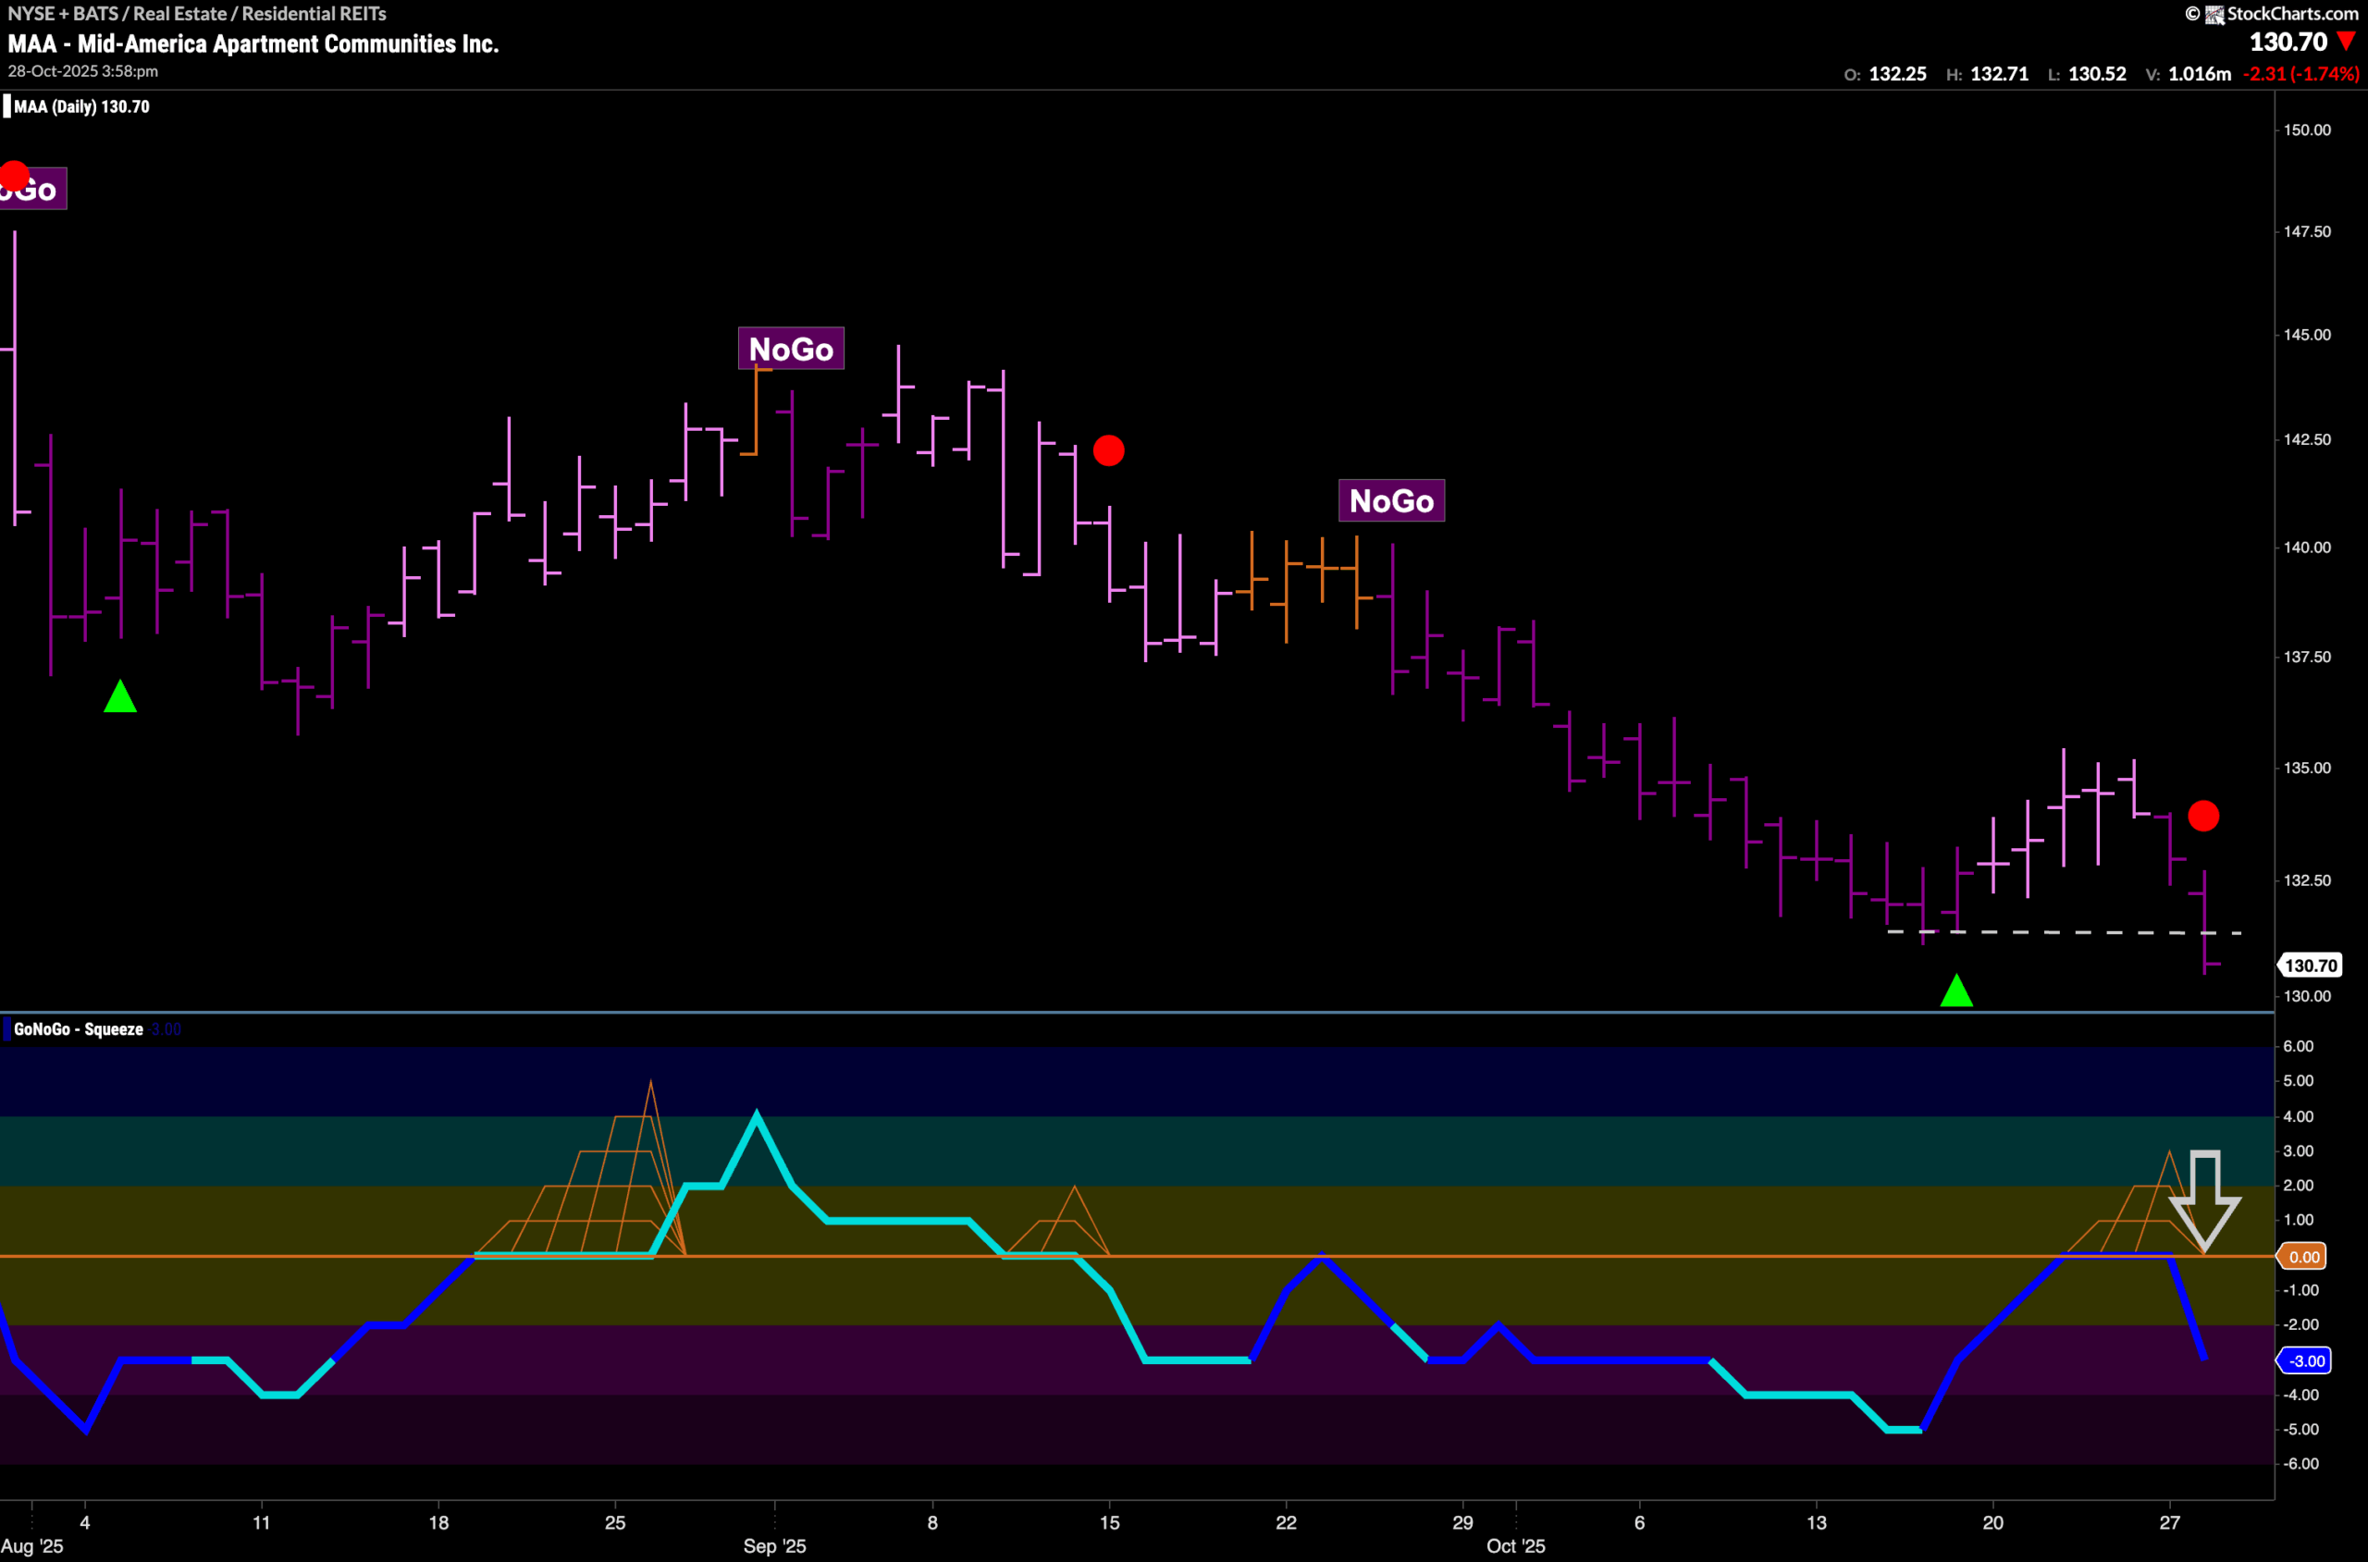Click the green triangle marker below early August bars

point(120,697)
